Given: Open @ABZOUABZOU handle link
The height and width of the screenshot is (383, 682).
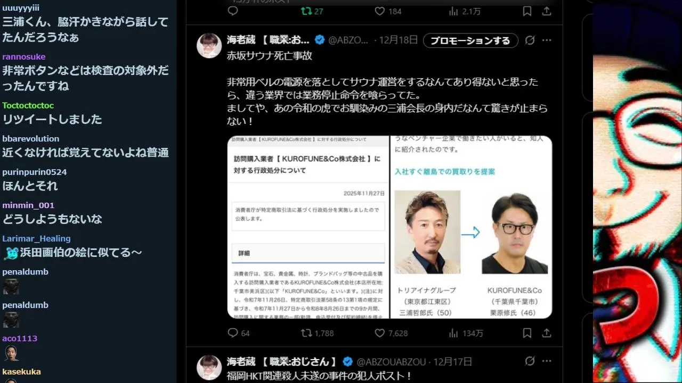Looking at the screenshot, I should [391, 362].
